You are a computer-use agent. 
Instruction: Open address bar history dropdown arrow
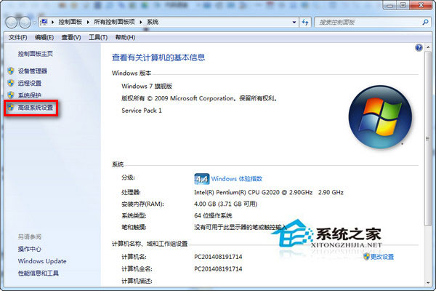294,23
